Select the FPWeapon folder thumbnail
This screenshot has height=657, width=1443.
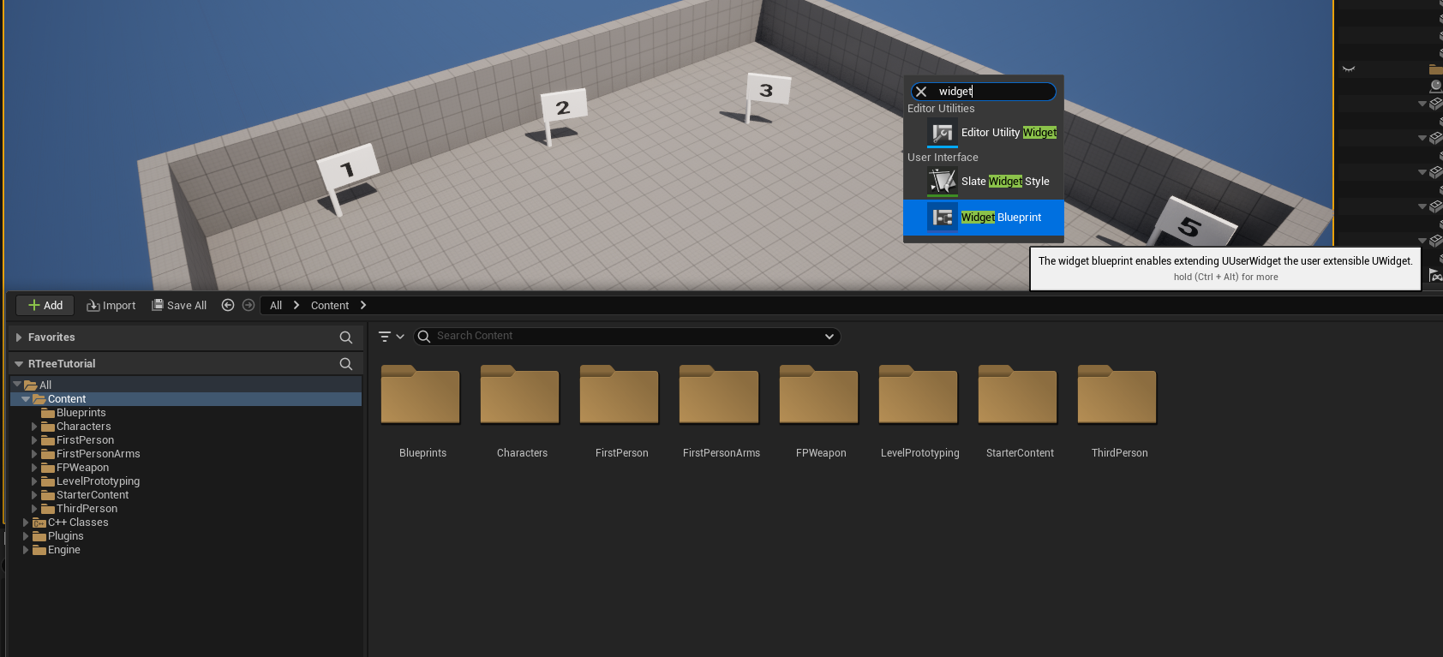[x=819, y=395]
